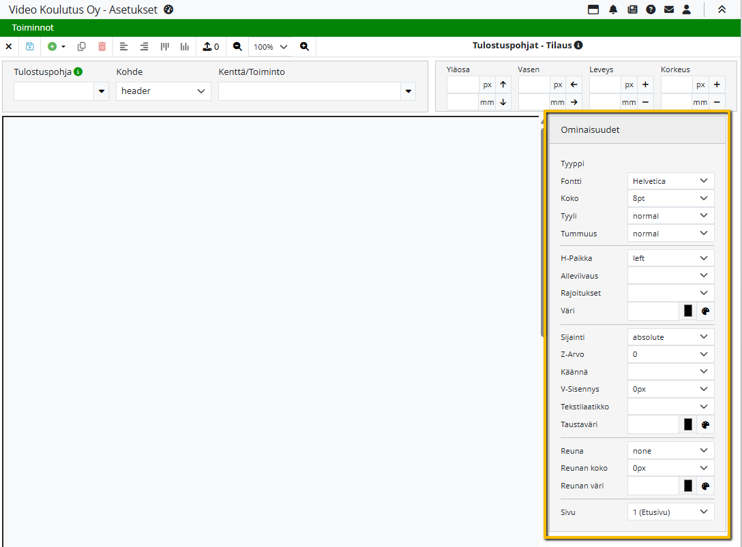Expand the Sivu page selector
The image size is (742, 547).
click(x=670, y=512)
